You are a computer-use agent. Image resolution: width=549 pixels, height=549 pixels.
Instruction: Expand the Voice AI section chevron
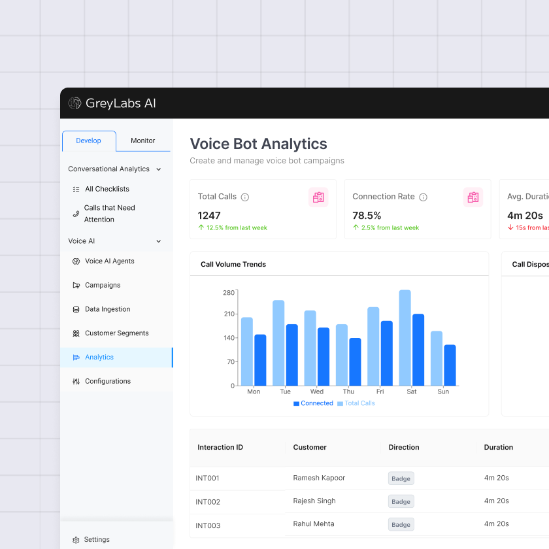pos(158,241)
